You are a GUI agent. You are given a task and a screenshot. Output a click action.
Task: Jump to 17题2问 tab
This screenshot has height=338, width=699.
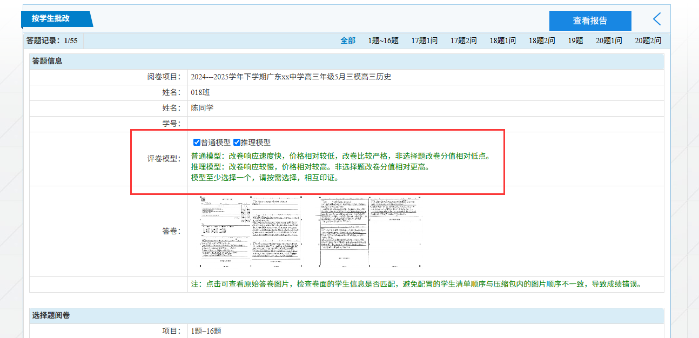(463, 40)
